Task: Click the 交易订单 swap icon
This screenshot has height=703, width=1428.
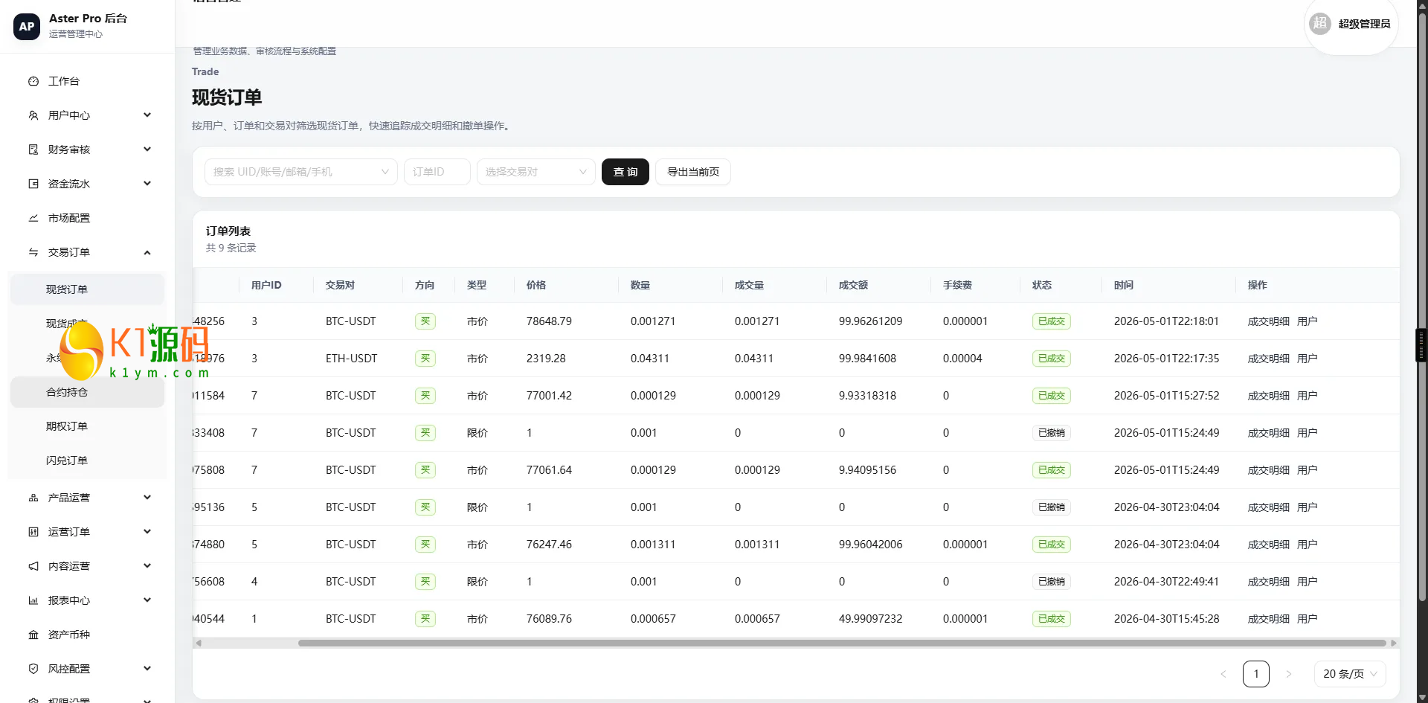Action: point(33,252)
